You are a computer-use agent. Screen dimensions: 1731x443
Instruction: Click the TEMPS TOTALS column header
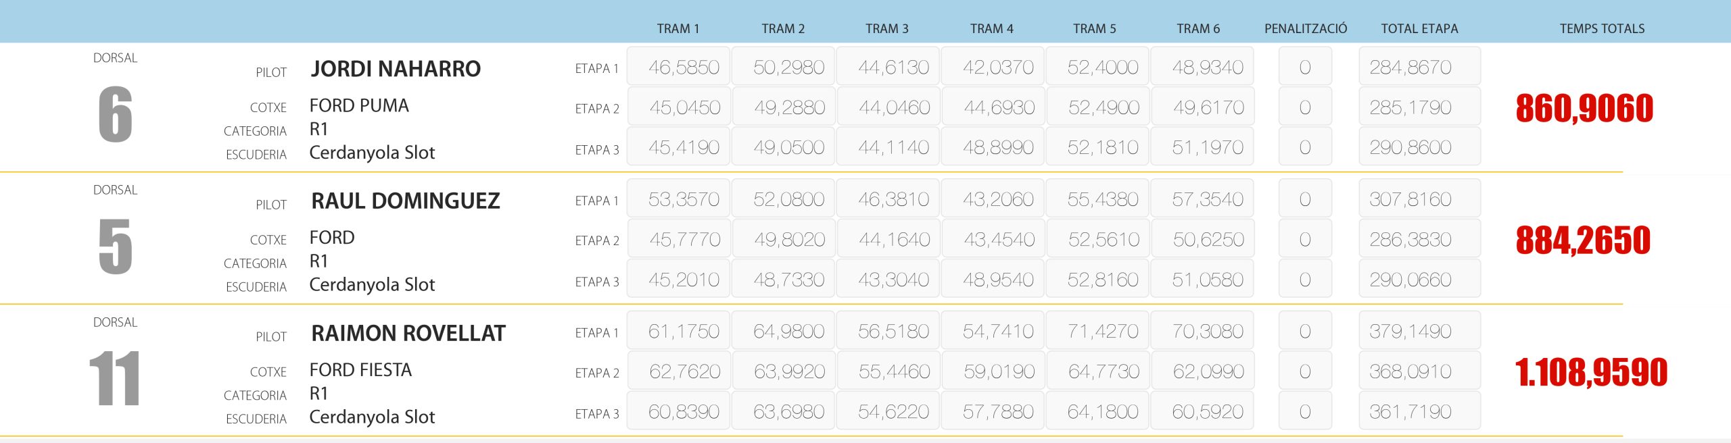click(x=1602, y=28)
